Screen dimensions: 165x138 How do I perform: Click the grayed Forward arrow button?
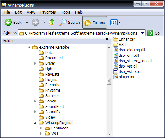[x=35, y=22]
